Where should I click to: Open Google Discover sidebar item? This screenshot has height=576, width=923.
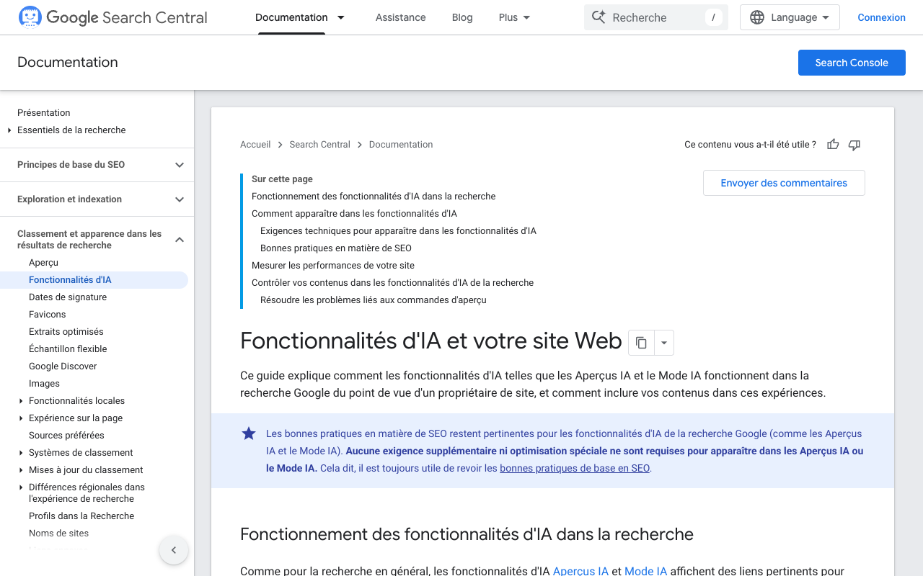[63, 366]
